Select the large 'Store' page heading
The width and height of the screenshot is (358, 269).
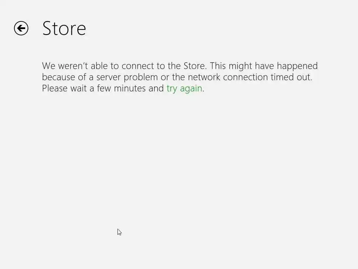click(64, 28)
